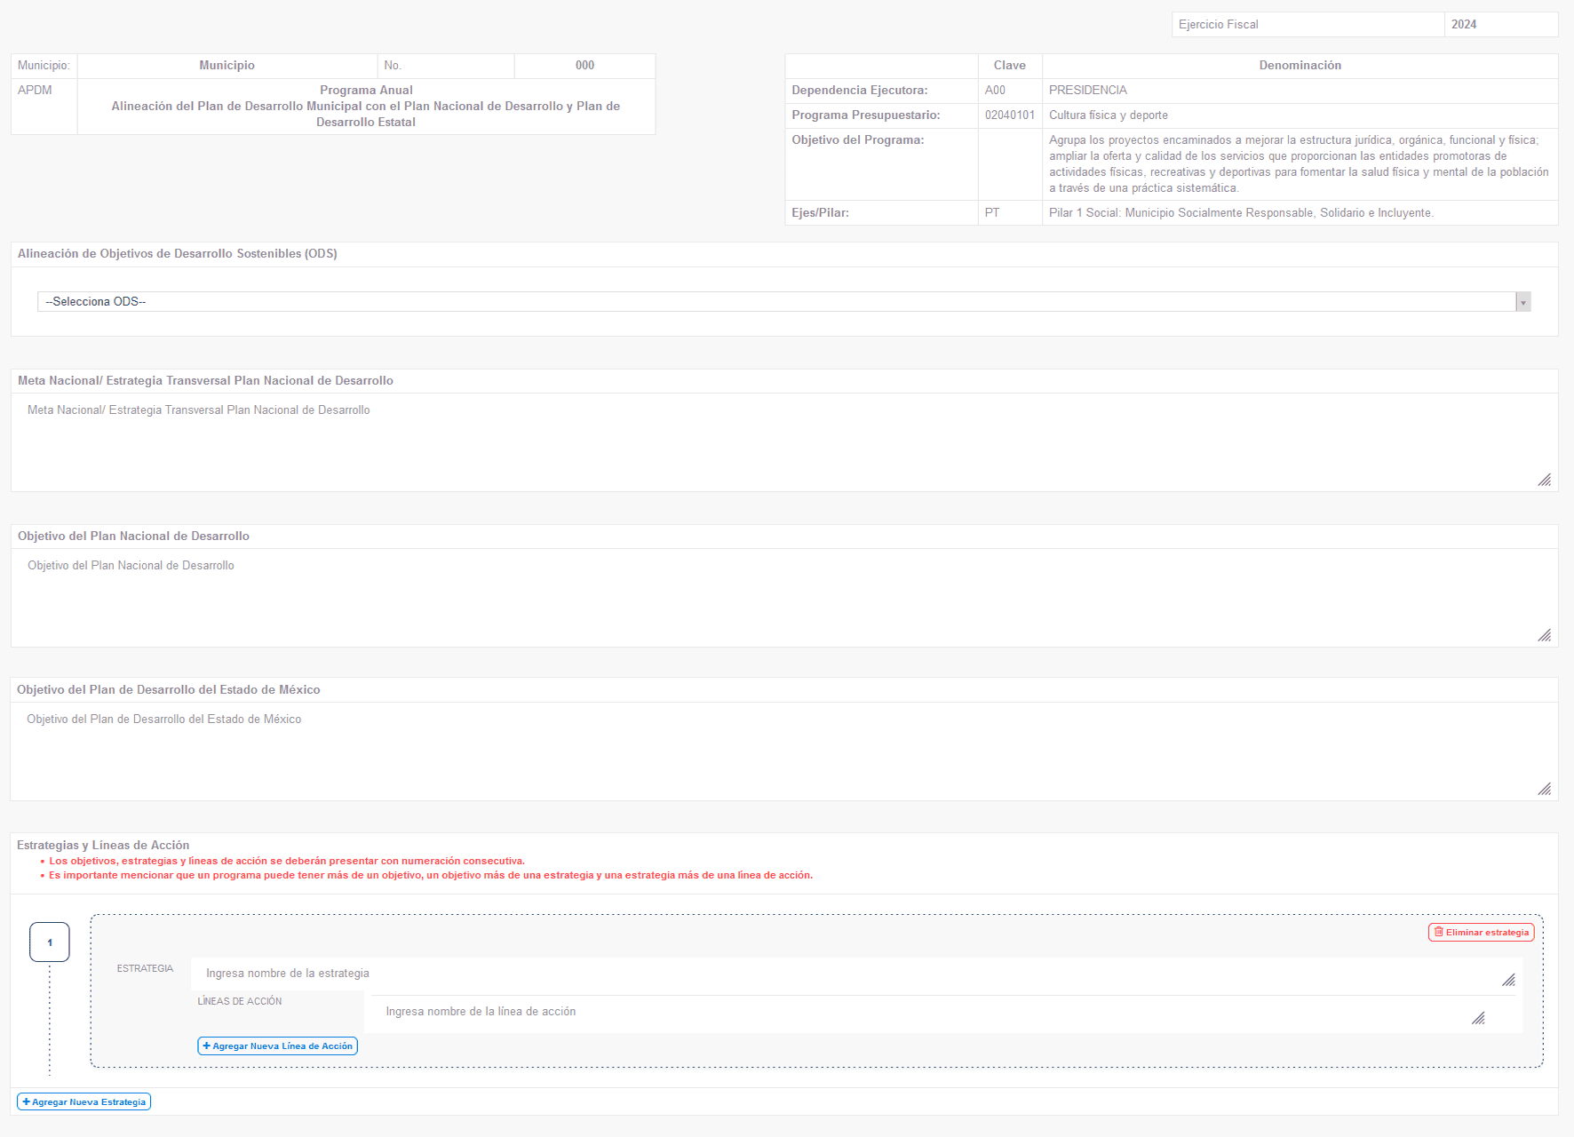1574x1137 pixels.
Task: Click the Ejercicio Fiscal 2024 value
Action: coord(1498,25)
